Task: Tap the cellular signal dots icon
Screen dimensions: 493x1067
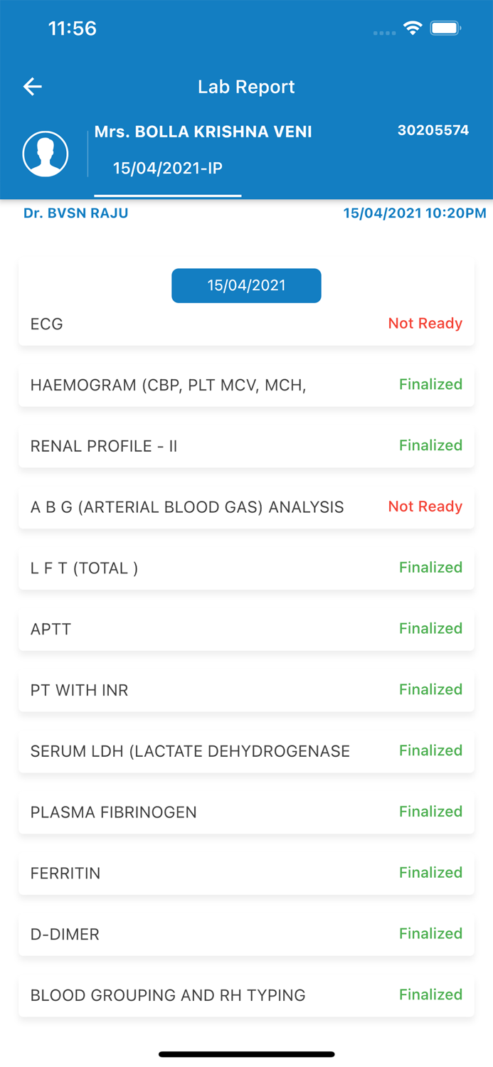Action: tap(384, 32)
